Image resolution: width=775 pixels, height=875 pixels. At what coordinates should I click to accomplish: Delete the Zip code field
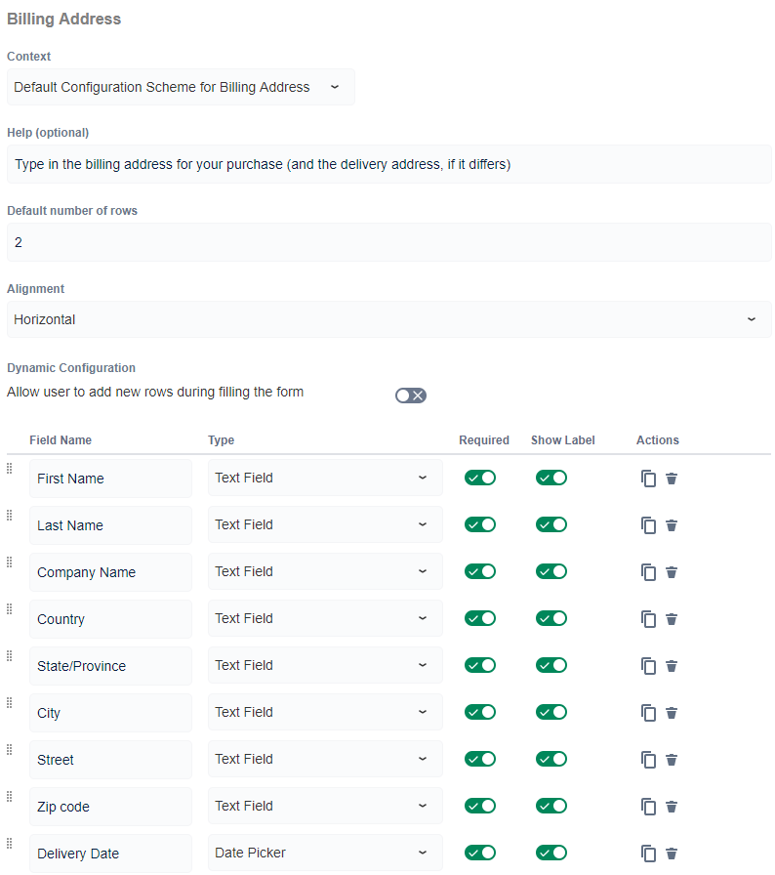672,806
